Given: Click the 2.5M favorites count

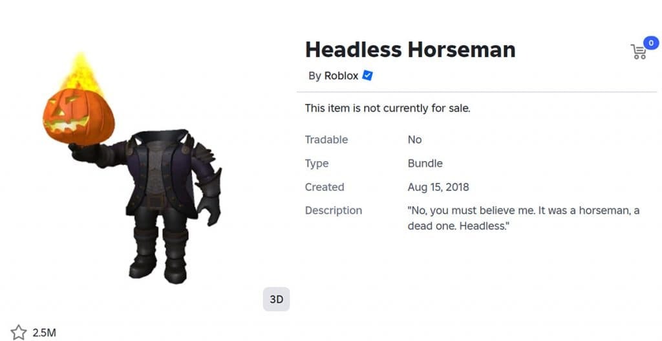Looking at the screenshot, I should click(45, 333).
